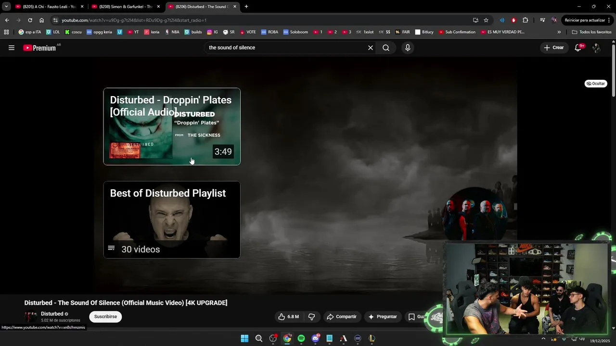
Task: Bookmark this page with the star
Action: (486, 20)
